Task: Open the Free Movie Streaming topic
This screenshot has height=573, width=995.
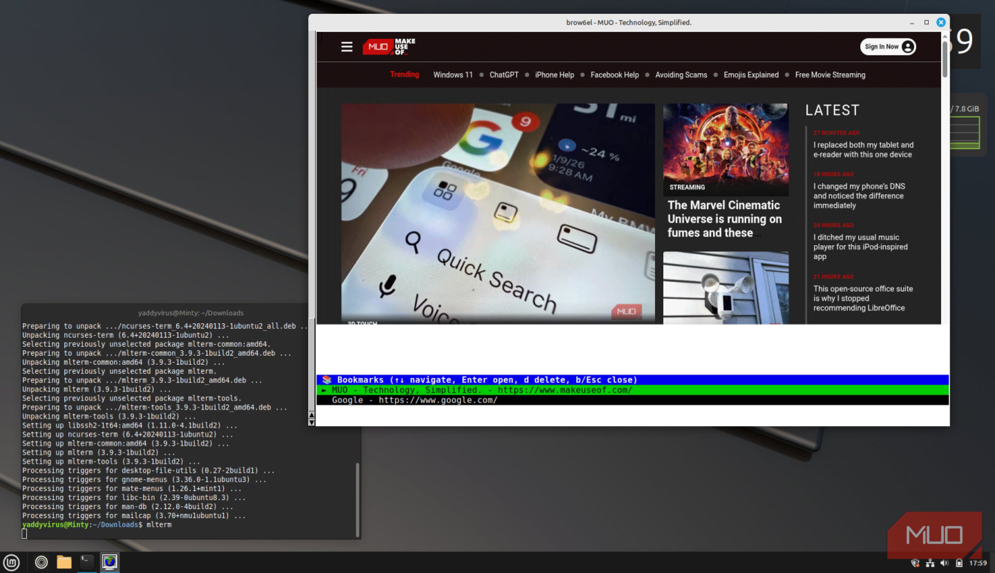Action: point(830,75)
